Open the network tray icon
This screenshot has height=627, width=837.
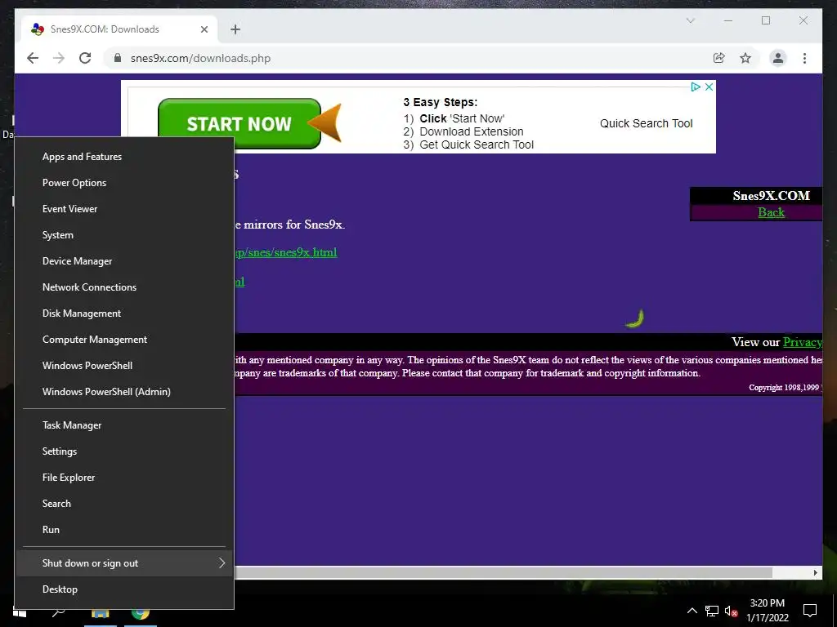pos(712,611)
